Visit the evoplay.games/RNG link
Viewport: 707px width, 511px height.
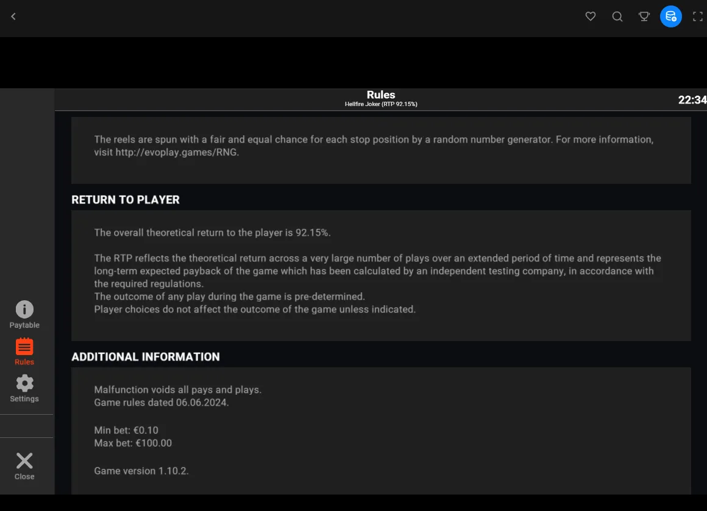click(176, 152)
